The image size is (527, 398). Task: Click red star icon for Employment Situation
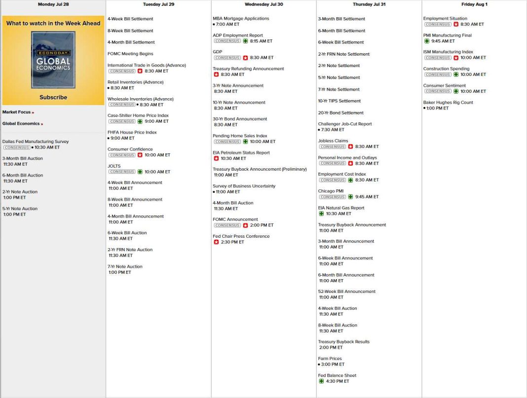(x=456, y=24)
